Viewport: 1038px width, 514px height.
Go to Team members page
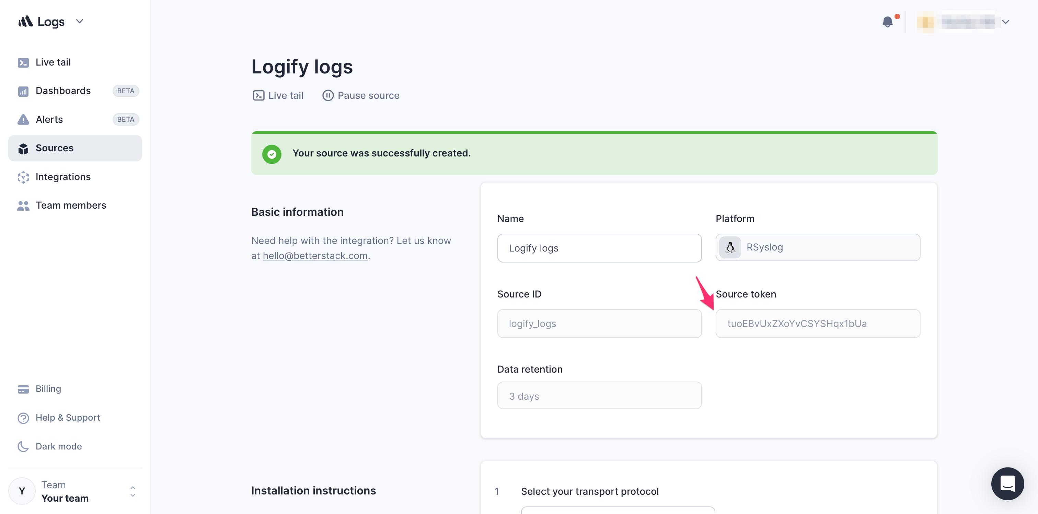pos(70,206)
